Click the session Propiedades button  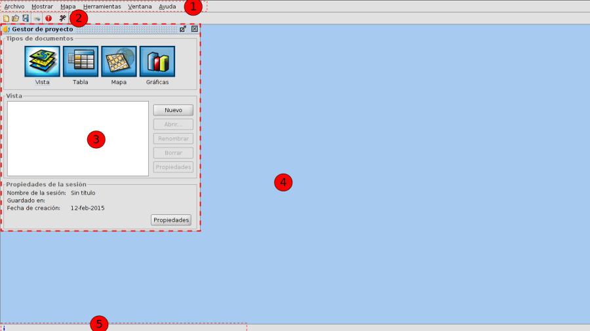(171, 220)
